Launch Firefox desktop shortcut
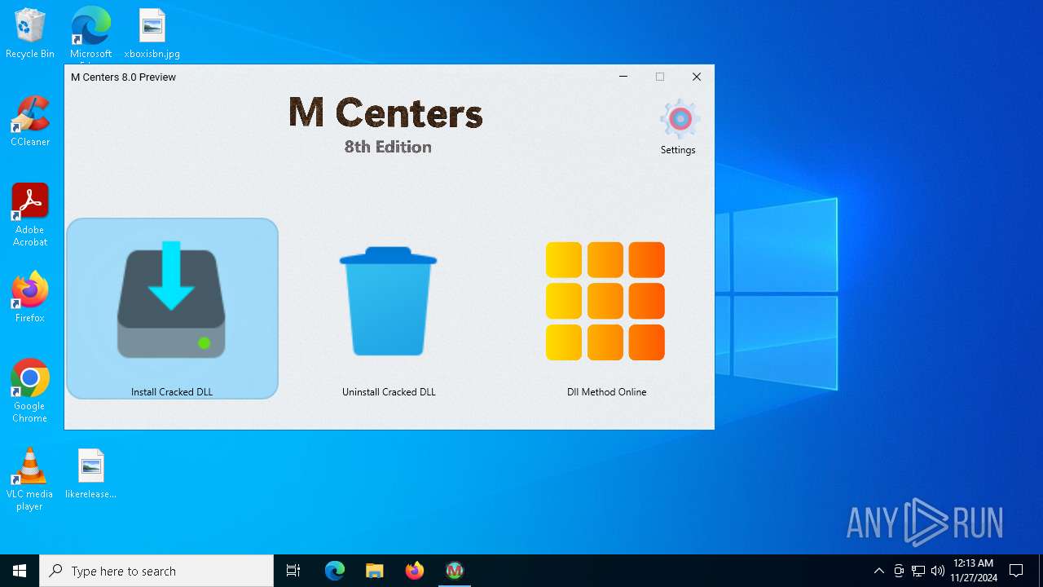Screen dimensions: 1043x587 coord(30,297)
